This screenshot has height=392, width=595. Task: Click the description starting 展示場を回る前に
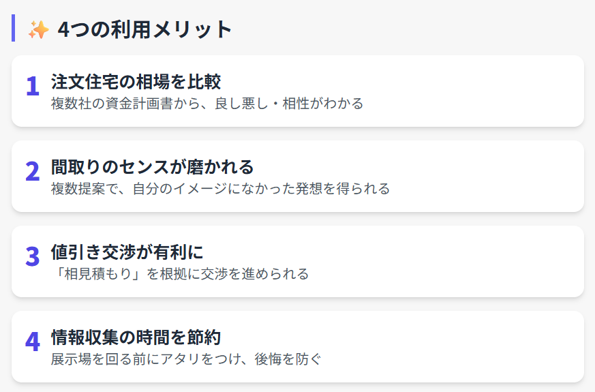click(x=185, y=359)
